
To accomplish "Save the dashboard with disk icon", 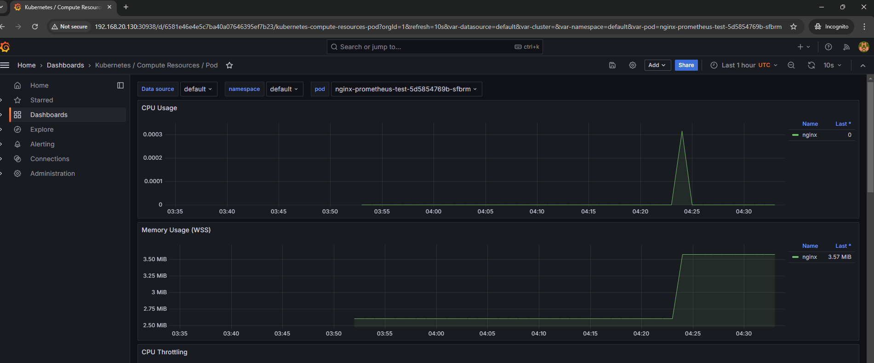I will [612, 65].
